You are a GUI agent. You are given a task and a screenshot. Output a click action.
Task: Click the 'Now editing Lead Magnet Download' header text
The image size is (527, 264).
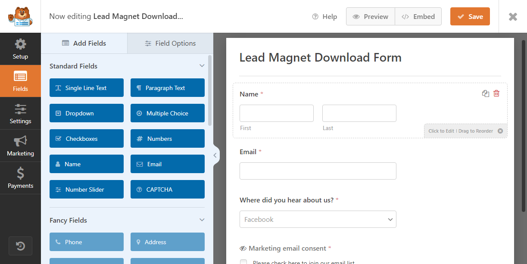coord(116,16)
